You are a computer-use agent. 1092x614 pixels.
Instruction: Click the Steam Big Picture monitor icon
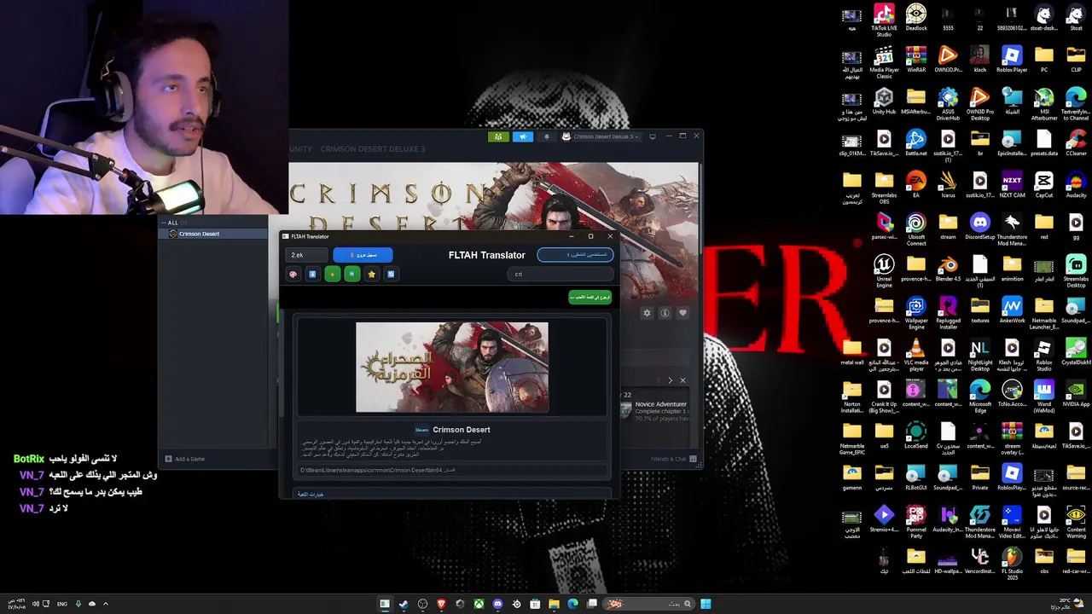click(653, 136)
